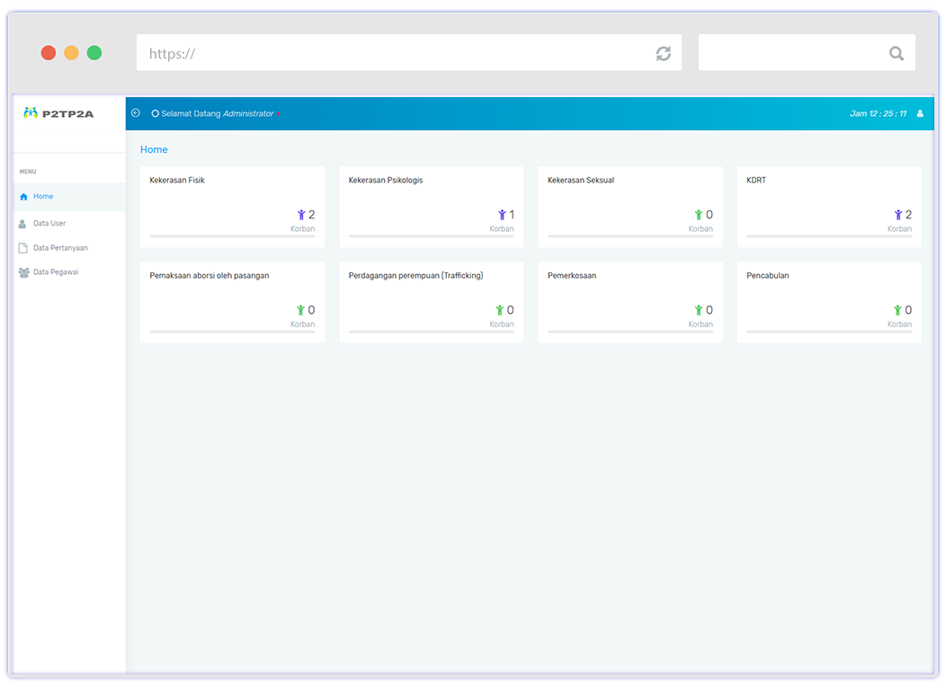The width and height of the screenshot is (946, 692).
Task: Focus the https:// address bar
Action: tap(396, 53)
